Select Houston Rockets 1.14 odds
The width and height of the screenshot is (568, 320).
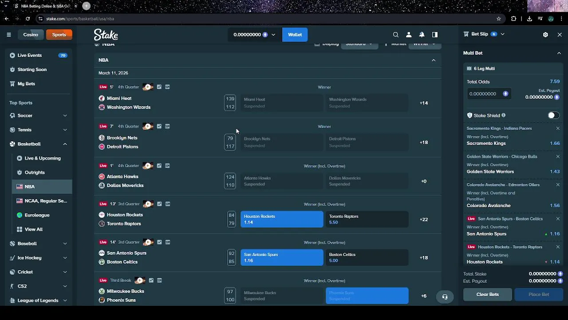tap(282, 220)
